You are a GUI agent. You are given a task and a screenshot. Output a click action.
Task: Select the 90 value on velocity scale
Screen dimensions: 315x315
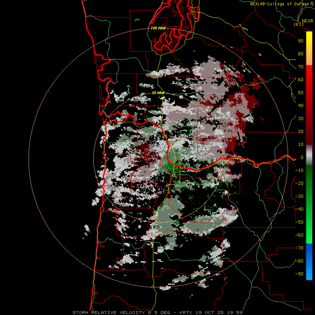[301, 41]
